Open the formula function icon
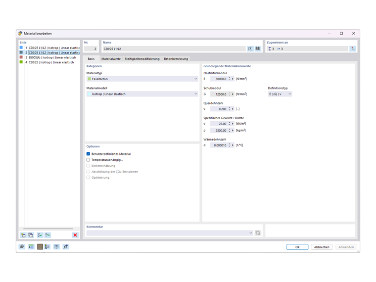Image resolution: width=376 pixels, height=282 pixels. (66, 246)
